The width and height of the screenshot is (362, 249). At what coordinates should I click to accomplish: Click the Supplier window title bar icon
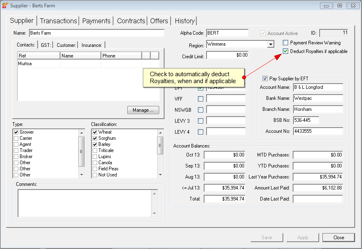pos(5,6)
